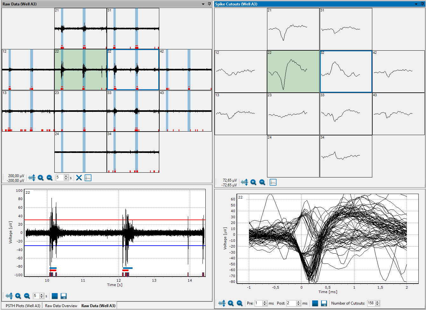Toggle the pin icon on Raw Data panel header
The width and height of the screenshot is (426, 310).
(209, 4)
